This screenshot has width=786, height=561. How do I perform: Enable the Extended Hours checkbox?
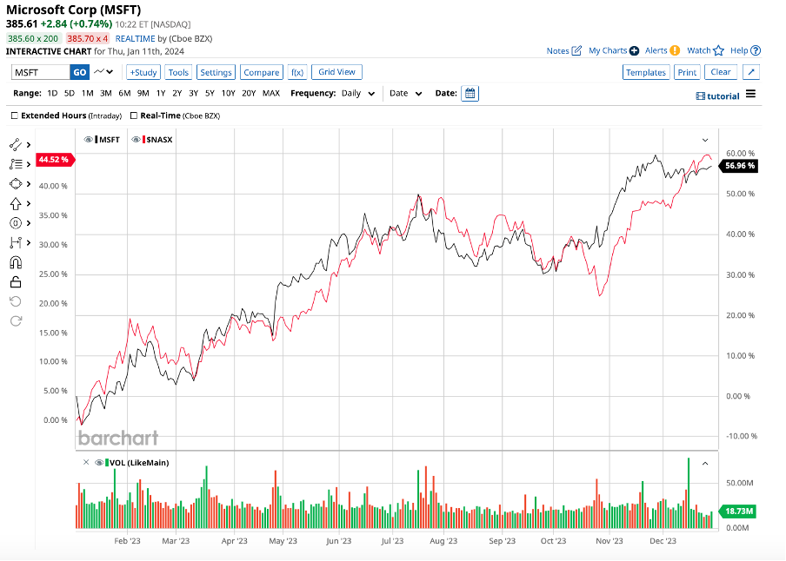point(15,115)
